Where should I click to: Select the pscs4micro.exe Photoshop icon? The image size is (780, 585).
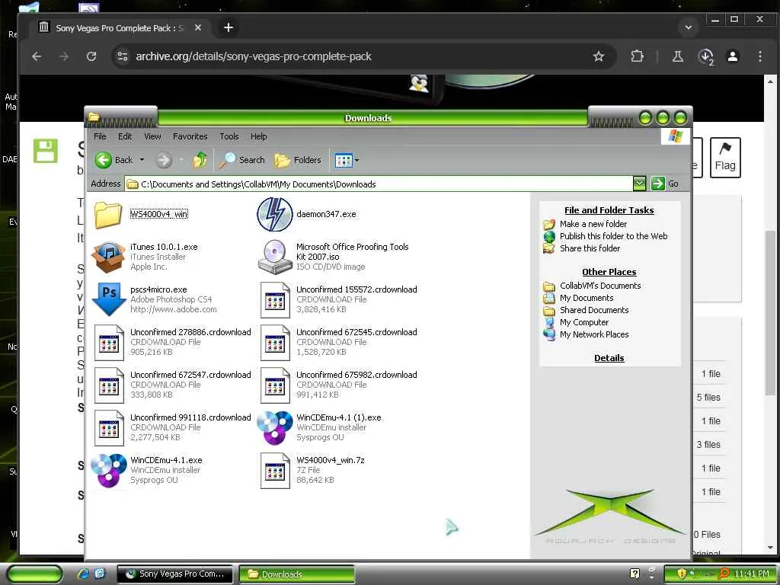click(109, 299)
